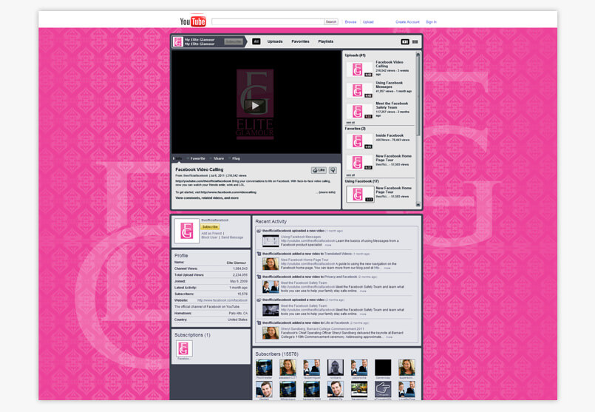Screen dimensions: 595x412
Task: Open Meet the Facebook Safety Team upload thumbnail
Action: point(359,111)
